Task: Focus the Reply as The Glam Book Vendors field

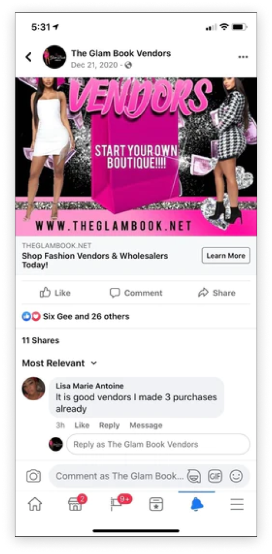Action: [158, 444]
